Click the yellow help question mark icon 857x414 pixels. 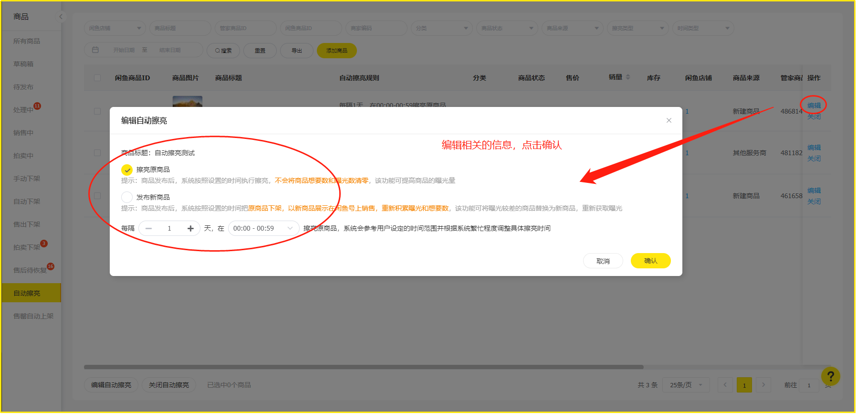pyautogui.click(x=830, y=376)
